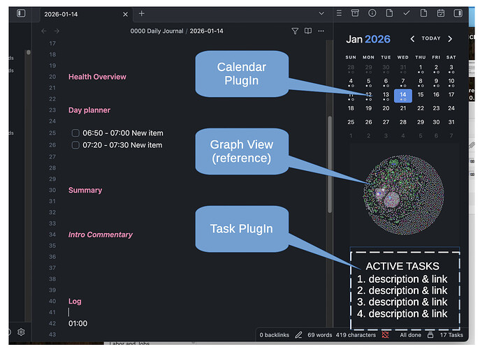Click the TODAY button in calendar
The width and height of the screenshot is (480, 349).
[431, 39]
